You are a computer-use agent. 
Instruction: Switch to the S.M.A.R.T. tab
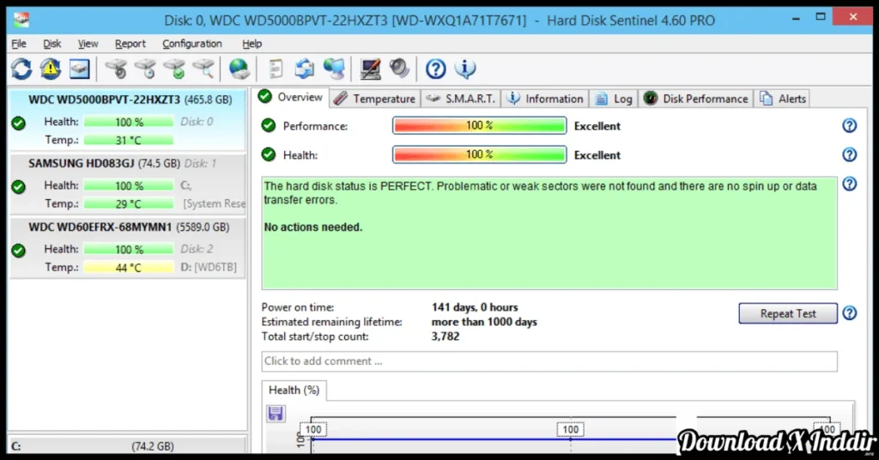click(461, 99)
